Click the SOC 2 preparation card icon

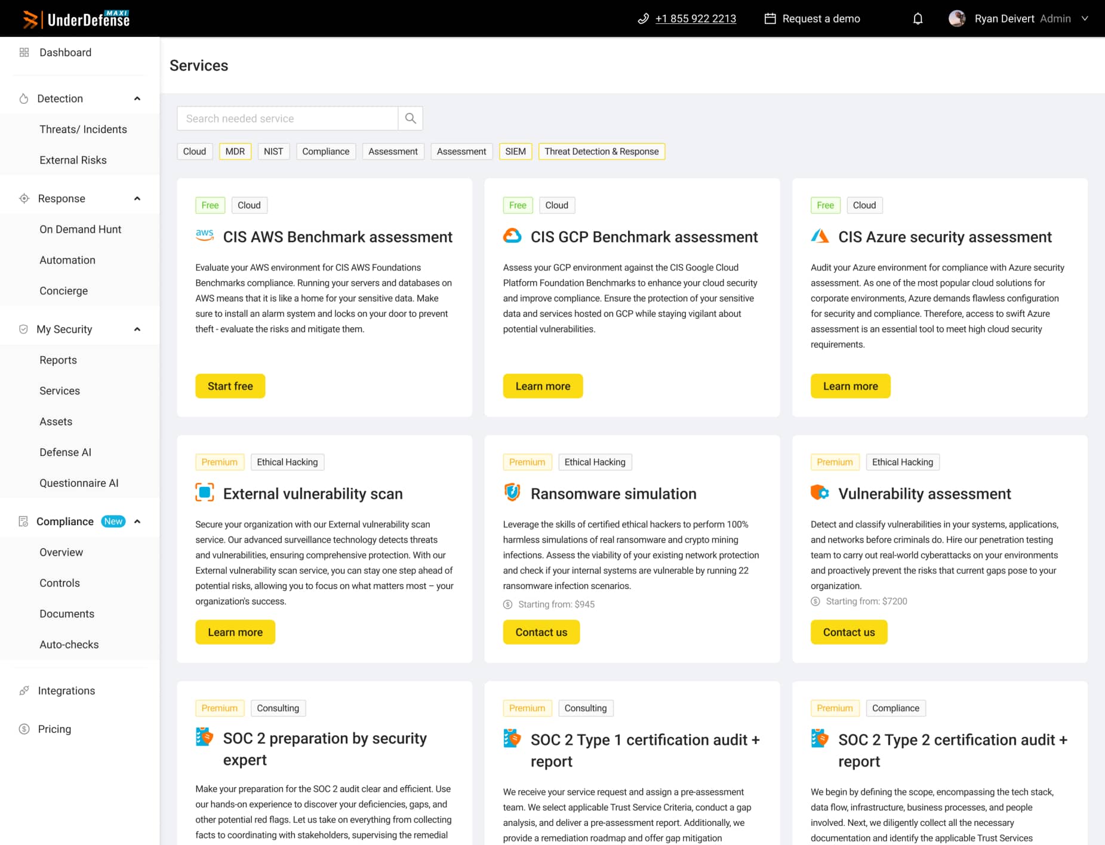pos(205,737)
